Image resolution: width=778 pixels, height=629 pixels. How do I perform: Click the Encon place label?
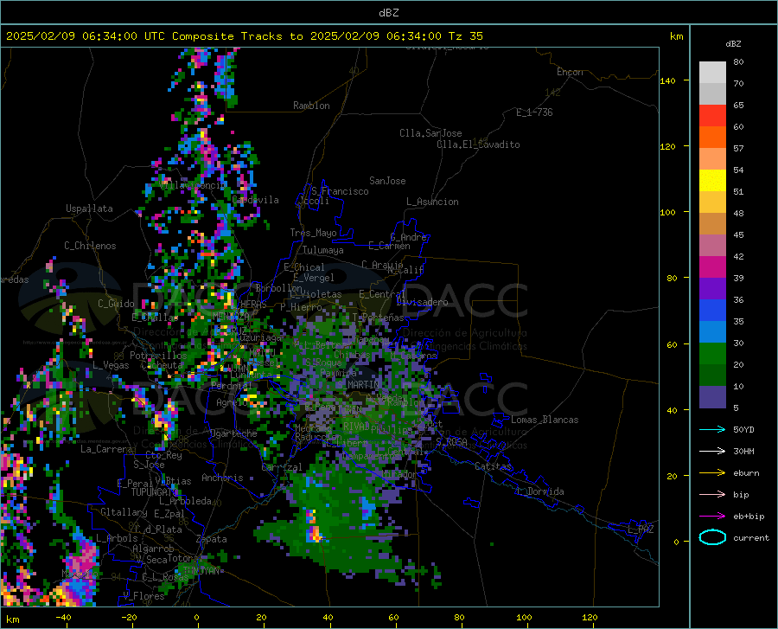click(570, 72)
